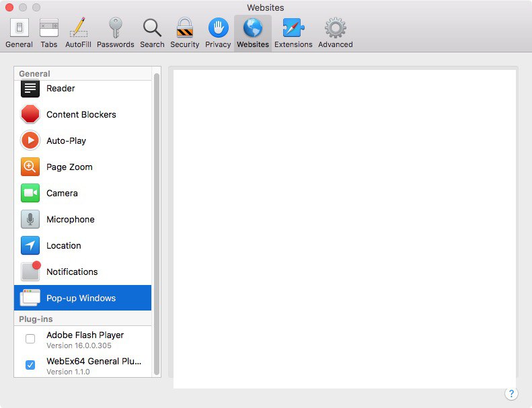Select the Websites globe icon
Screen dimensions: 532x408
(253, 28)
